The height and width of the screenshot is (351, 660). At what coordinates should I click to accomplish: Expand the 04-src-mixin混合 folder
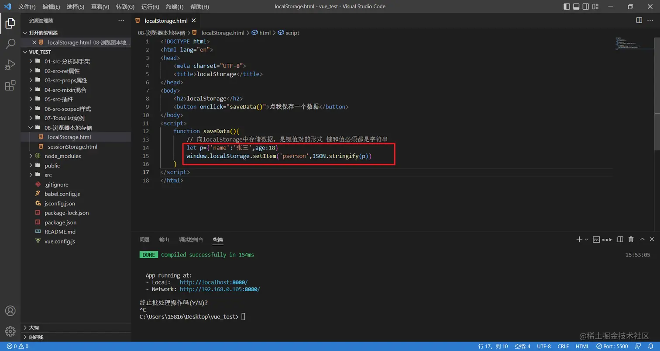tap(76, 90)
